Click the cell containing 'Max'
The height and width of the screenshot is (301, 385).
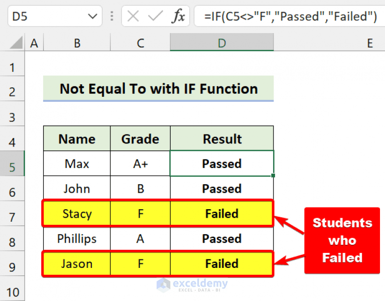77,164
